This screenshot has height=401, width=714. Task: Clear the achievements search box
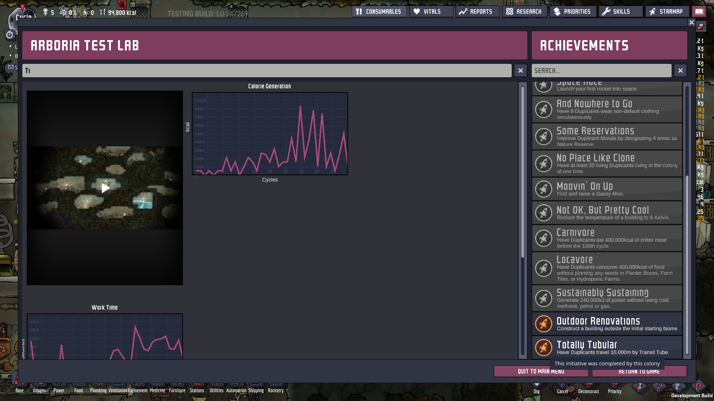(x=680, y=71)
